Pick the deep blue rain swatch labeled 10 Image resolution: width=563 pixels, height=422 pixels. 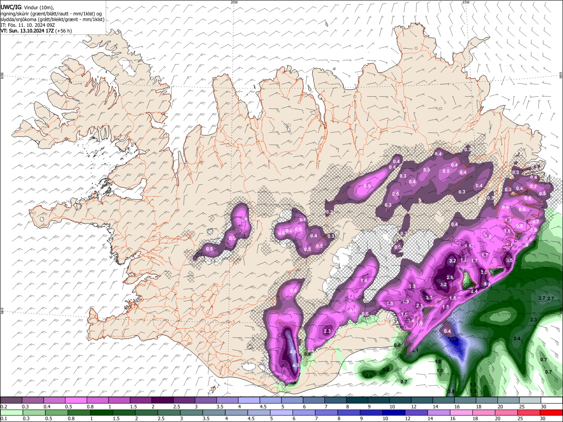(x=394, y=412)
